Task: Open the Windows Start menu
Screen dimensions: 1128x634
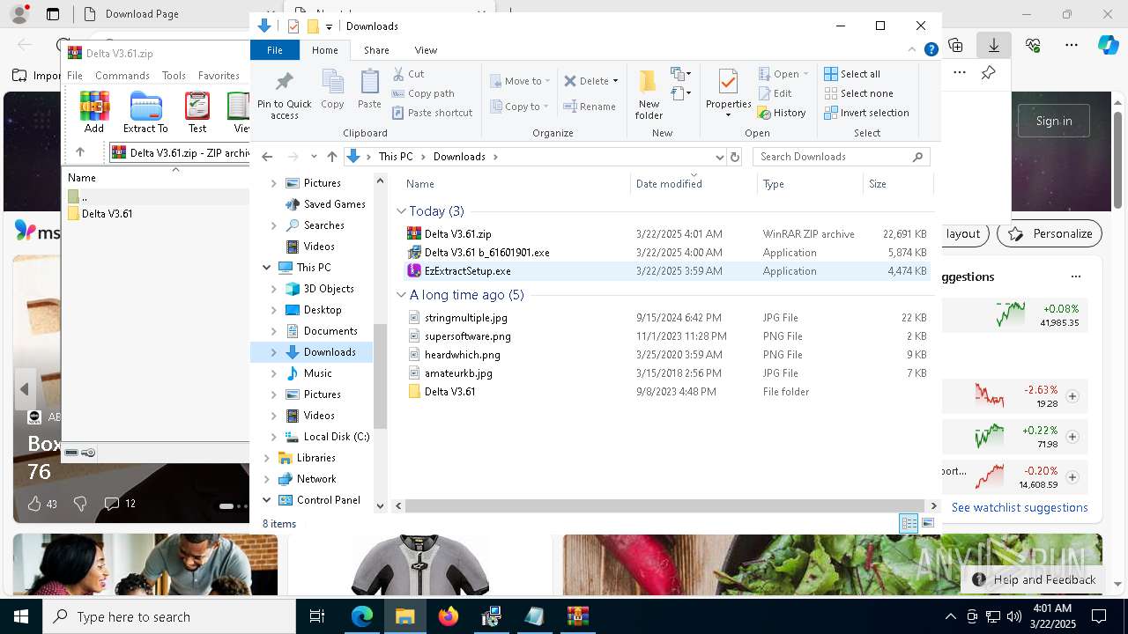Action: click(x=21, y=616)
